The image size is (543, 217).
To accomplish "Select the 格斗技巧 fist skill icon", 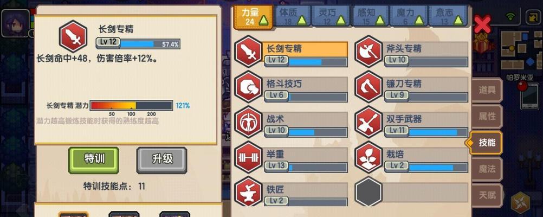I will coord(248,87).
